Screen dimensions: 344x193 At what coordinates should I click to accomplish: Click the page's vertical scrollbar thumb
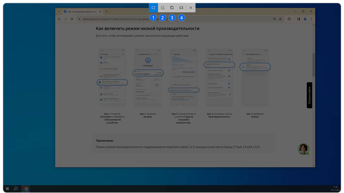coord(314,65)
